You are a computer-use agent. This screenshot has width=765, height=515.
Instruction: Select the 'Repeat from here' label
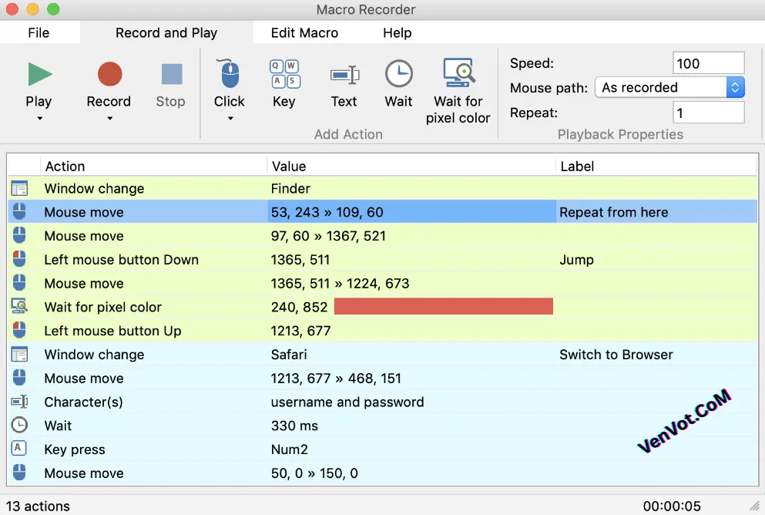coord(614,212)
